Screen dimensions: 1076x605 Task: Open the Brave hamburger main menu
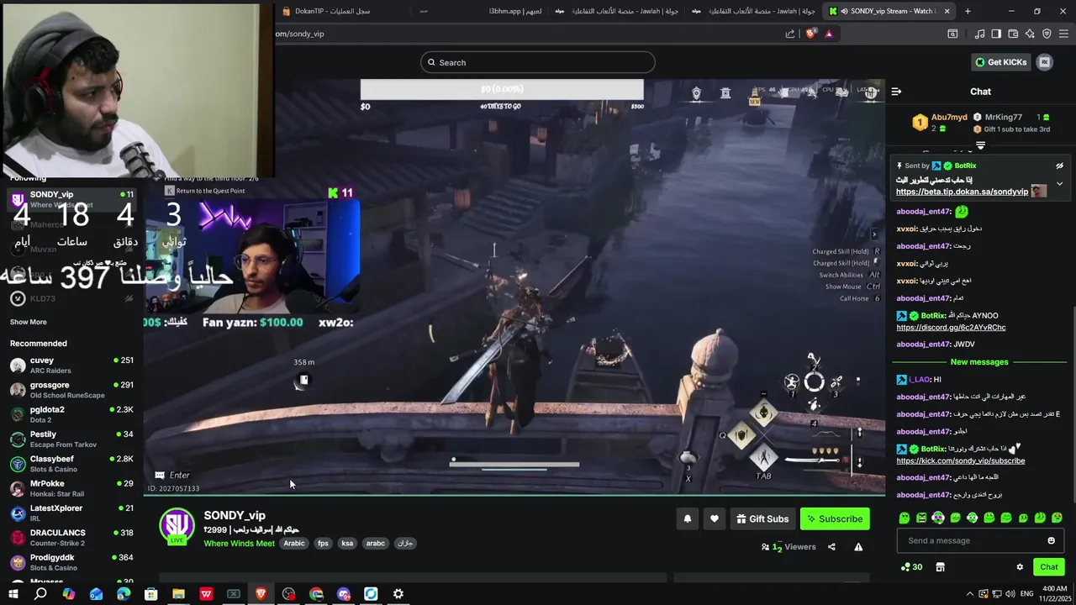1063,34
